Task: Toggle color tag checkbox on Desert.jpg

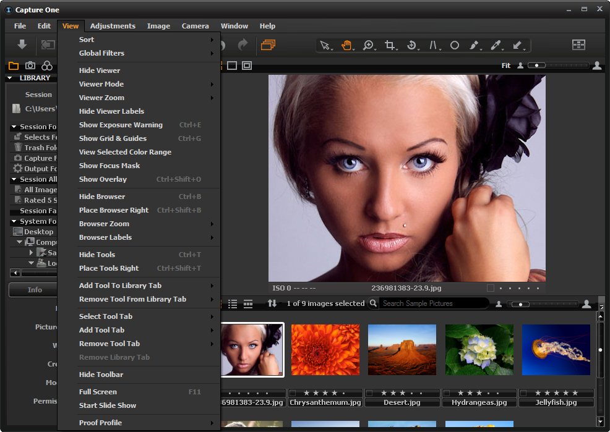Action: click(x=369, y=392)
